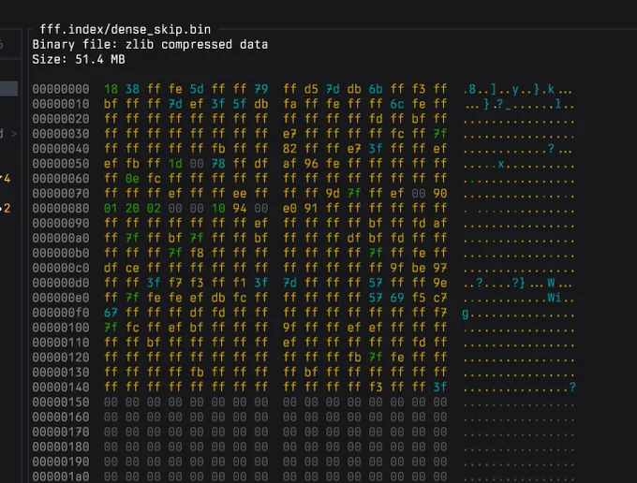This screenshot has width=637, height=483.
Task: Click byte 5d in row 00000000
Action: pos(197,89)
